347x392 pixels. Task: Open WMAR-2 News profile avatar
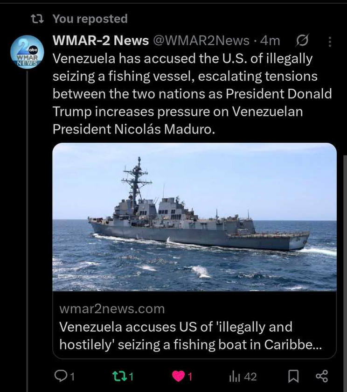pos(27,52)
